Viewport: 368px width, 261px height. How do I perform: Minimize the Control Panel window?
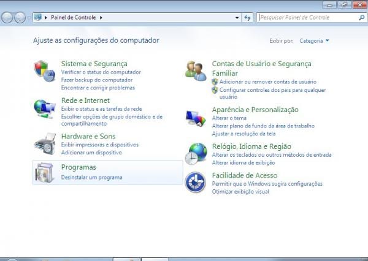pyautogui.click(x=329, y=5)
